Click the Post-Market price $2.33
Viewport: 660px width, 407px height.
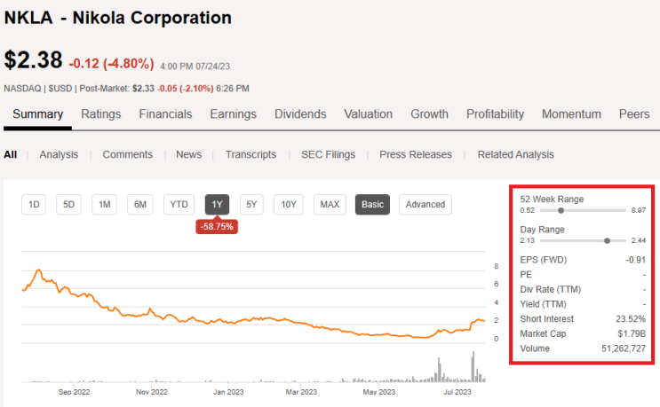pos(143,89)
